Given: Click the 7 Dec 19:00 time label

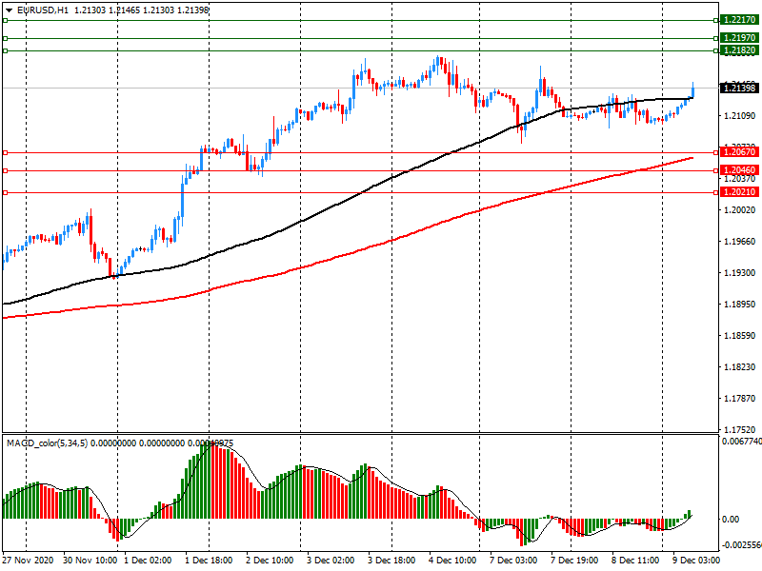Looking at the screenshot, I should 574,561.
